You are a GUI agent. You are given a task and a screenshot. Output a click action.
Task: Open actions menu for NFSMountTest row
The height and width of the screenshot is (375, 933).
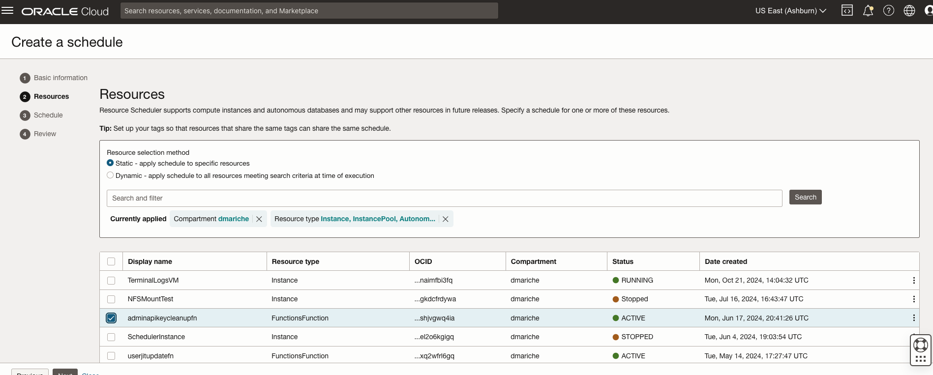914,299
